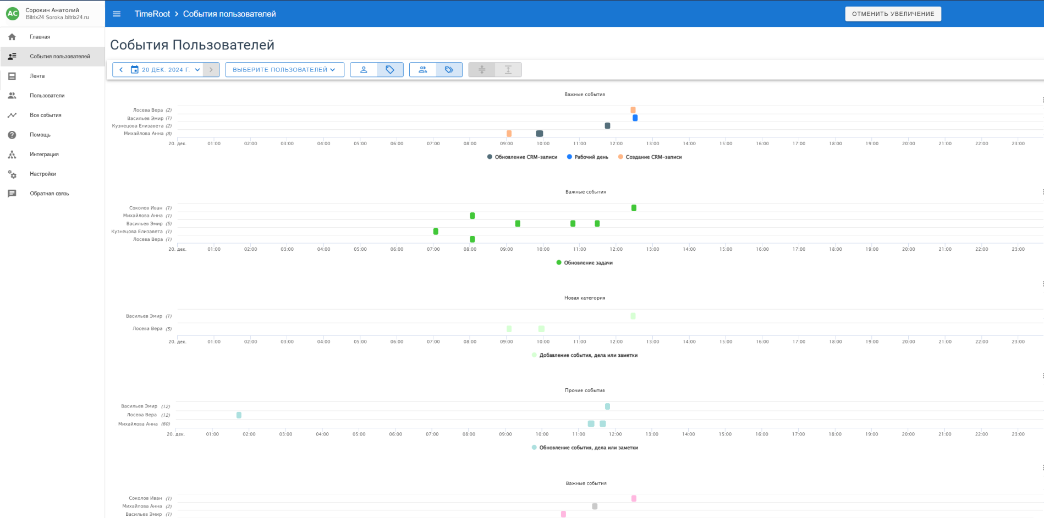1044x518 pixels.
Task: Click Кузнецова Елизавета's event marker near 07:00
Action: pyautogui.click(x=436, y=232)
